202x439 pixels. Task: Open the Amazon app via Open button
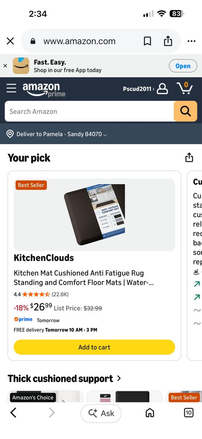[183, 66]
